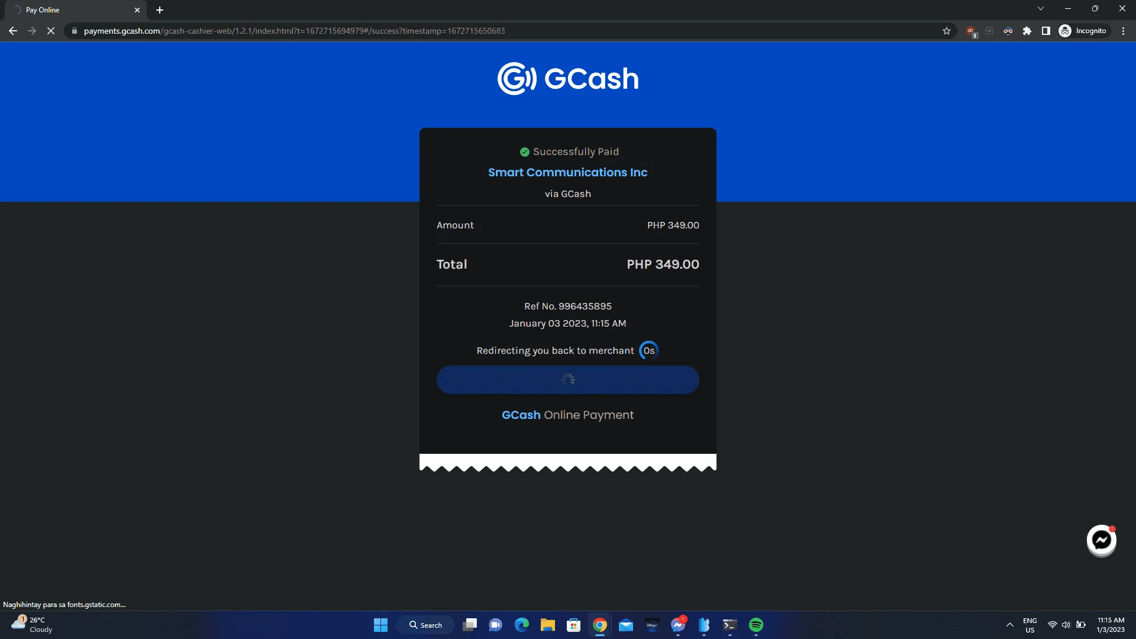The image size is (1136, 639).
Task: Open Task View on the taskbar
Action: (x=470, y=625)
